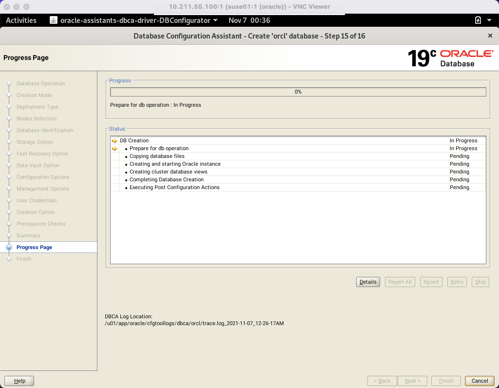
Task: Select Data Vault Option step in sidebar
Action: coord(38,166)
